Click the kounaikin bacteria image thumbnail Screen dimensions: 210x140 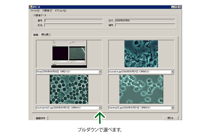[141, 54]
